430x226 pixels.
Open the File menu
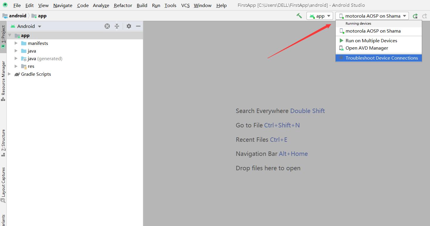(17, 5)
